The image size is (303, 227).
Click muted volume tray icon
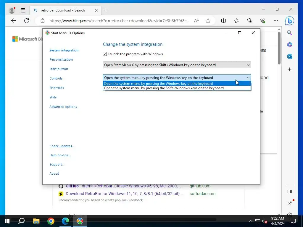point(265,221)
